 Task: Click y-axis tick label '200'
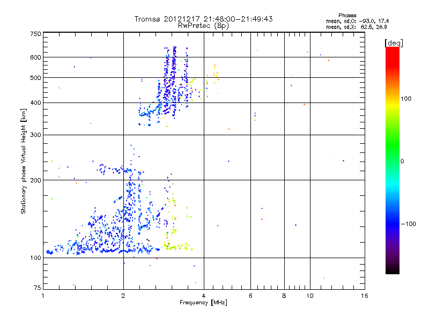(35, 180)
